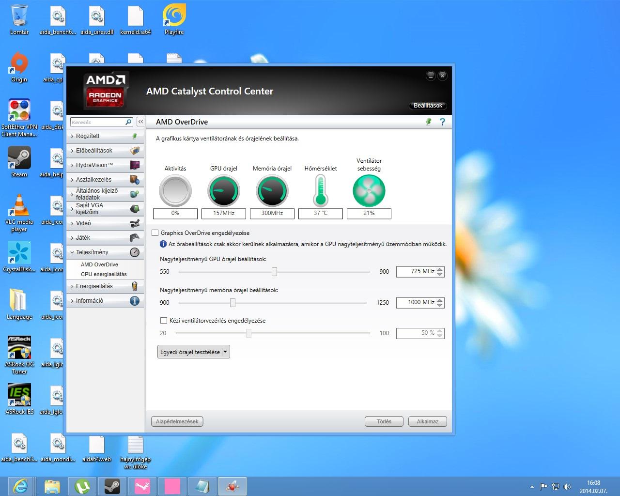The image size is (620, 496).
Task: Select CPU energiaellátás submenu item
Action: tap(104, 274)
